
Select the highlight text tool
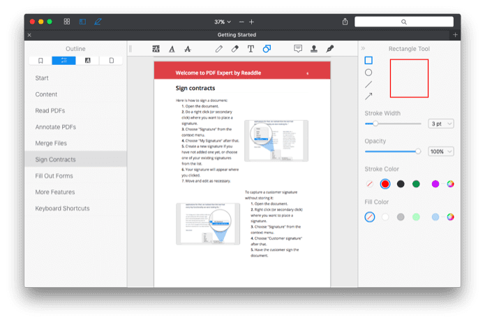tap(156, 49)
